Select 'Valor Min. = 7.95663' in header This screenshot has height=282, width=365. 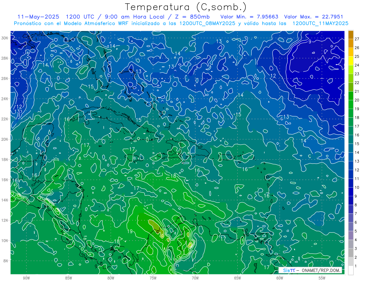[x=249, y=17]
